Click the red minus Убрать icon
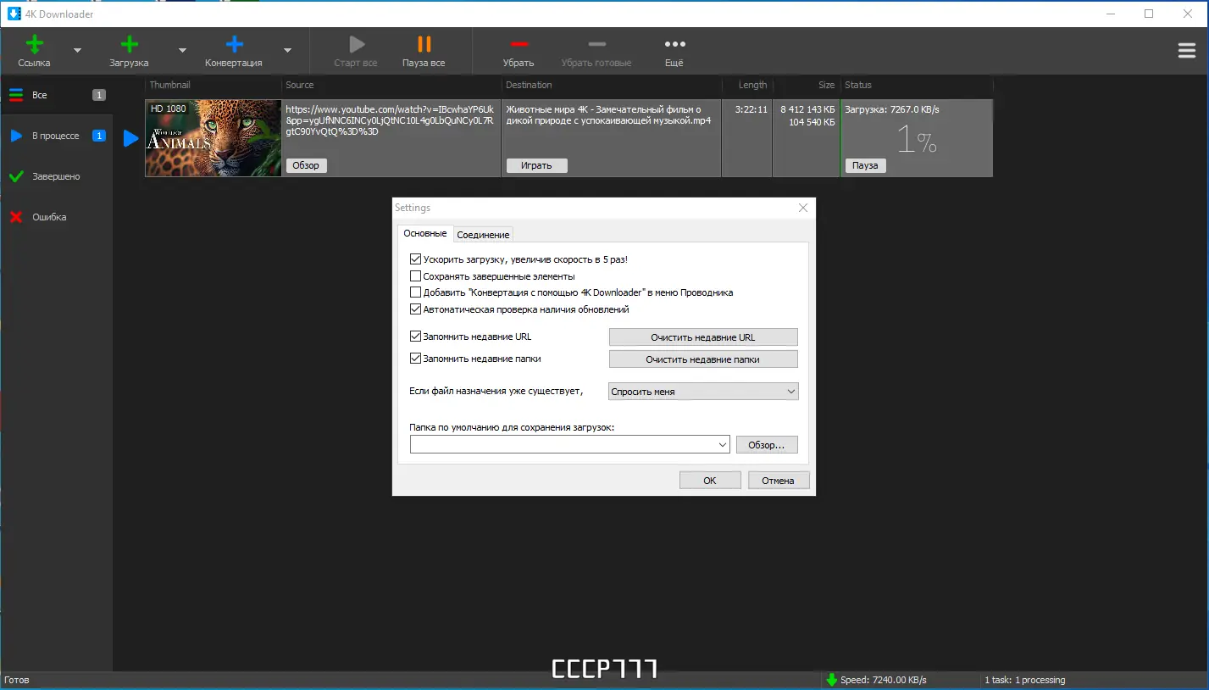This screenshot has height=690, width=1209. tap(519, 44)
